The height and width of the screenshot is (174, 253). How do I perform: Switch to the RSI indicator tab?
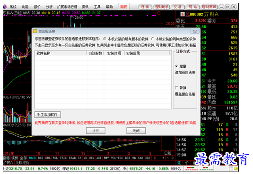click(x=128, y=158)
